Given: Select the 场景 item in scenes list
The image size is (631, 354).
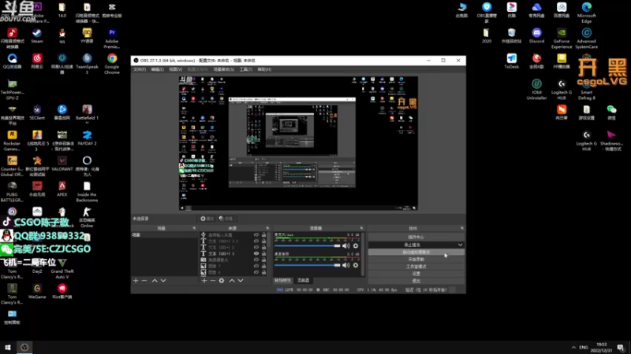Looking at the screenshot, I should (164, 234).
